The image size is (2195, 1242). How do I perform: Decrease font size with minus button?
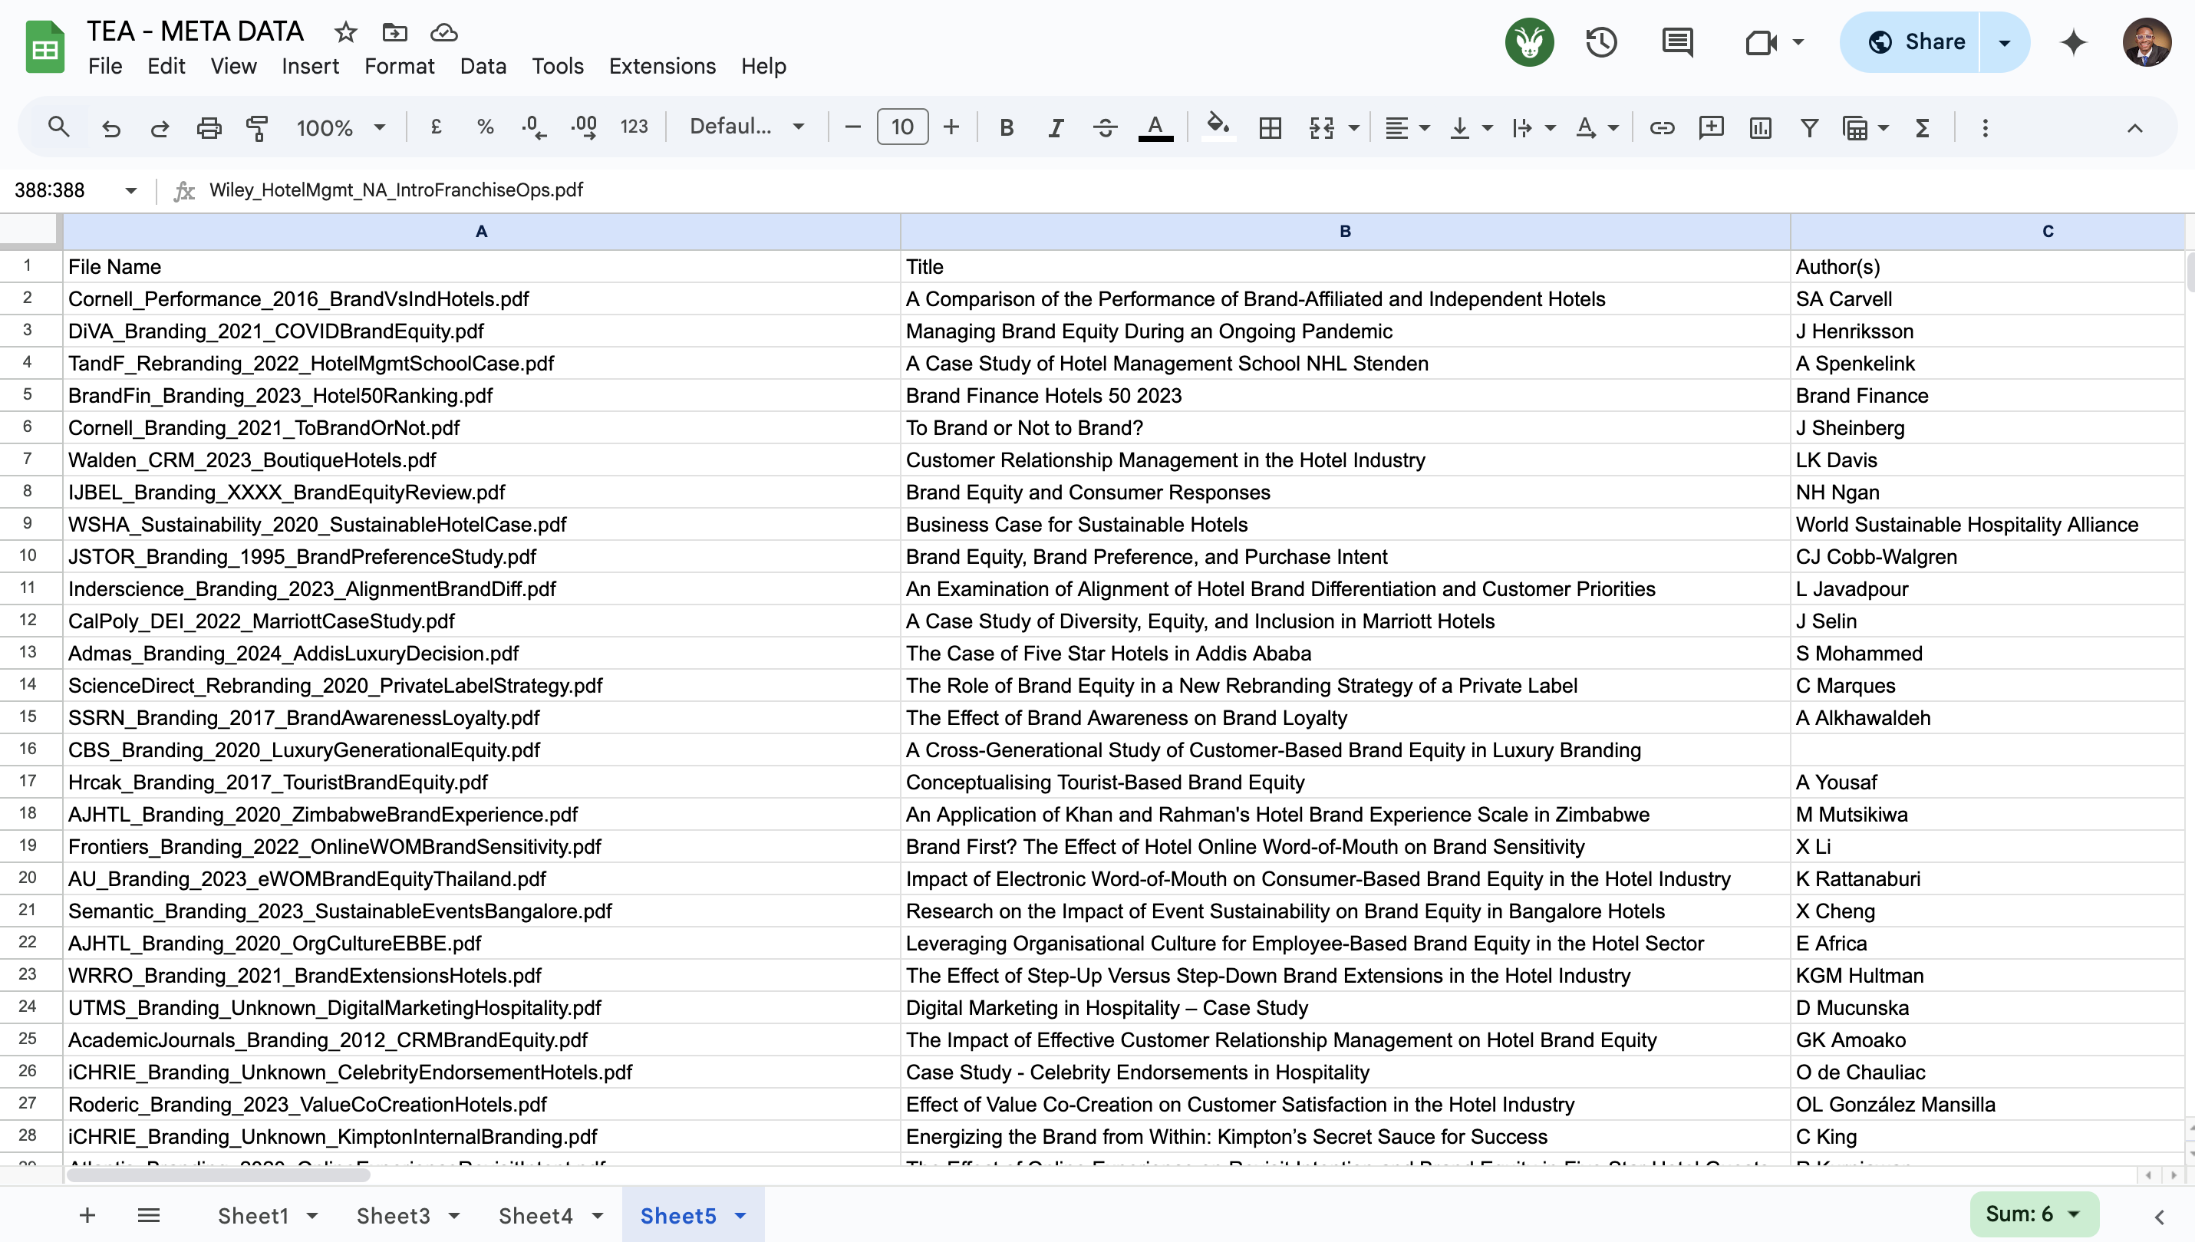852,127
